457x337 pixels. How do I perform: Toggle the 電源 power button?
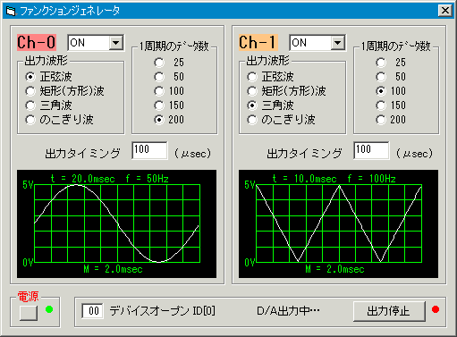click(29, 313)
